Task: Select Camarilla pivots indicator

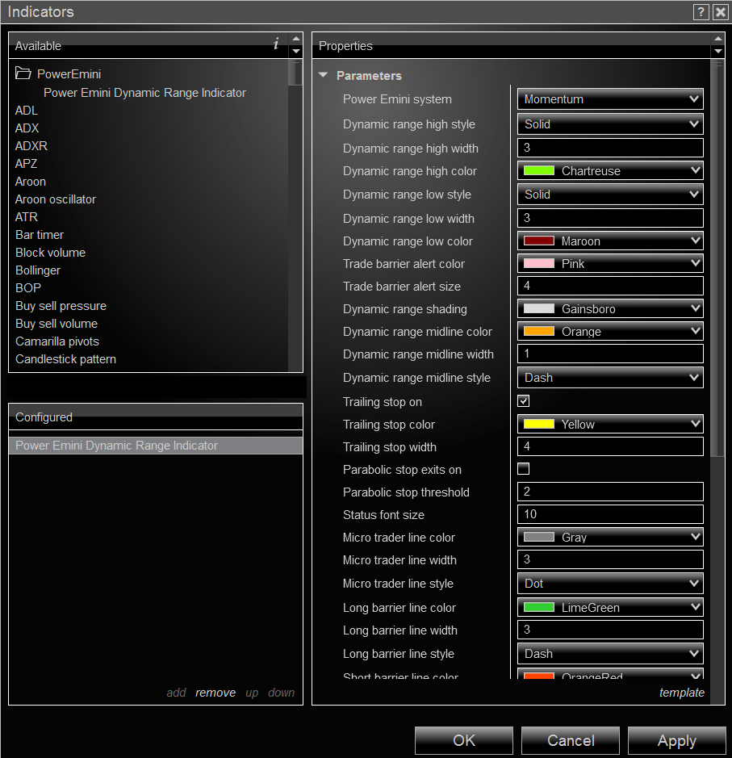Action: 57,341
